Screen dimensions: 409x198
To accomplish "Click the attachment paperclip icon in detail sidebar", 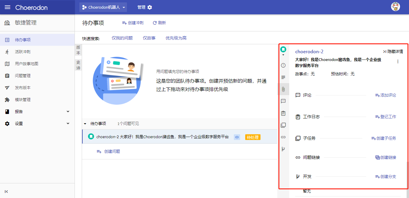I will point(283,89).
